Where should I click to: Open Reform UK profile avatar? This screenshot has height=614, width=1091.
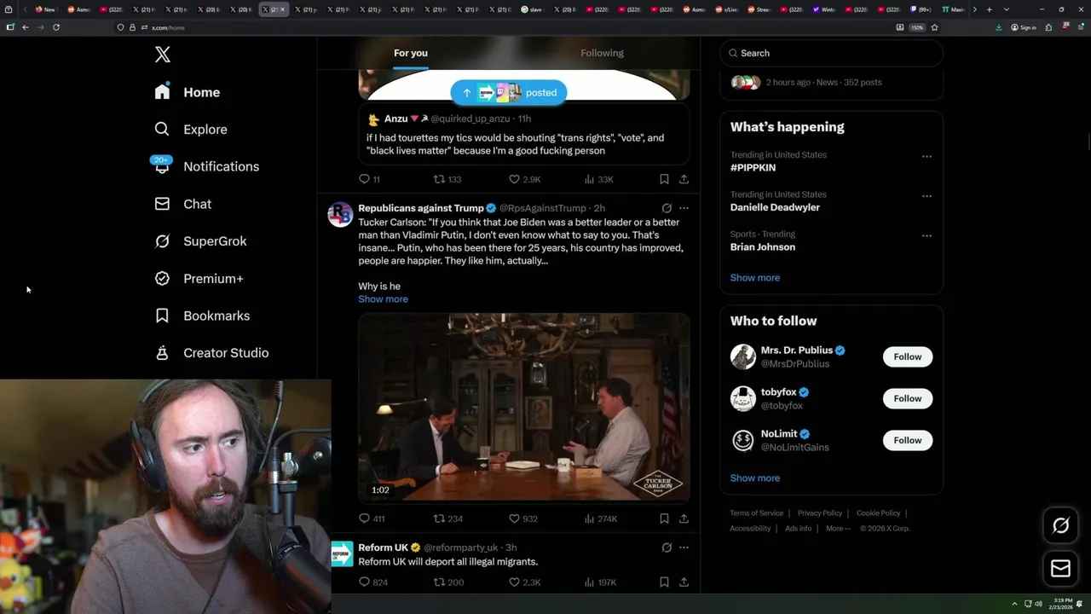342,553
